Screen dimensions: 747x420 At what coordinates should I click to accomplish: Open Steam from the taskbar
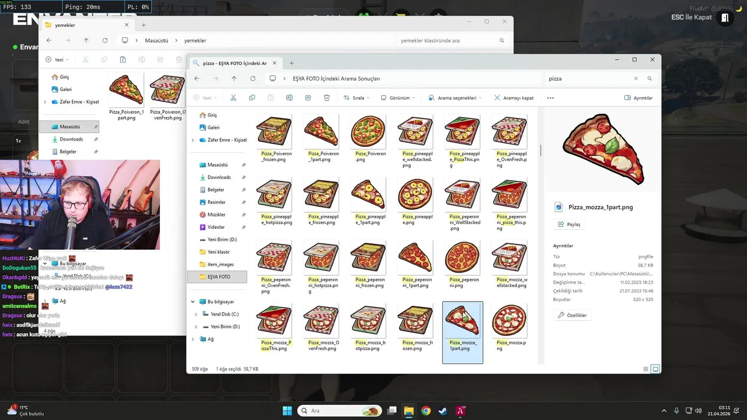coord(444,411)
